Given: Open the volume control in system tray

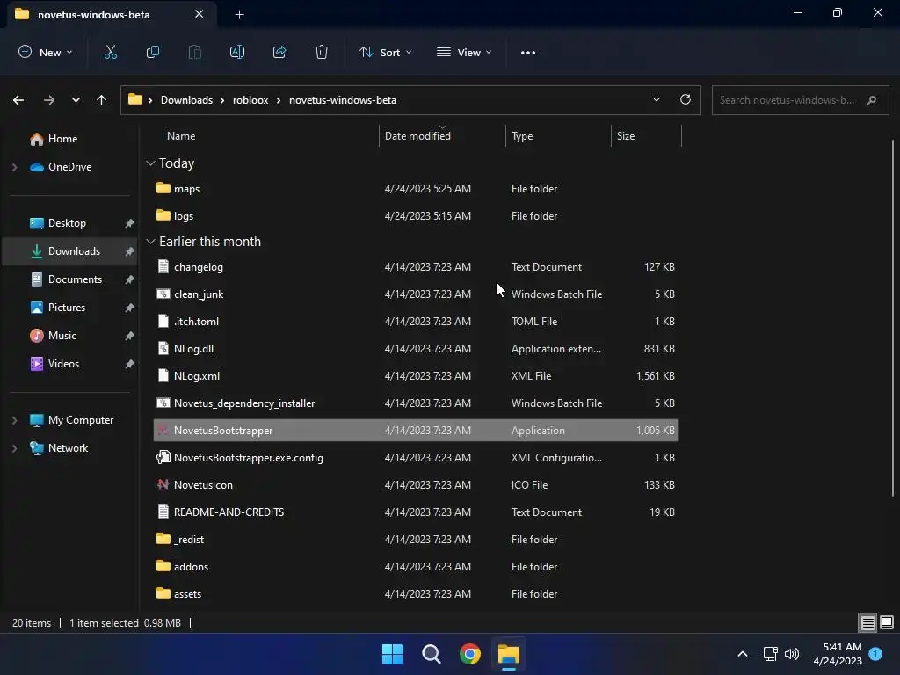Looking at the screenshot, I should click(x=792, y=654).
